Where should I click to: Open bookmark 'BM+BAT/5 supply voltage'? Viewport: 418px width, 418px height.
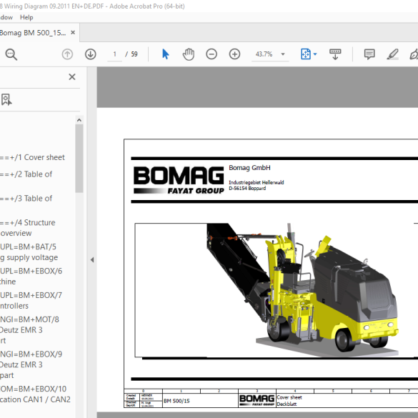tap(29, 252)
